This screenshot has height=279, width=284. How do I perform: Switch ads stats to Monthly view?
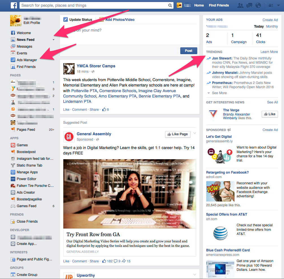point(272,26)
